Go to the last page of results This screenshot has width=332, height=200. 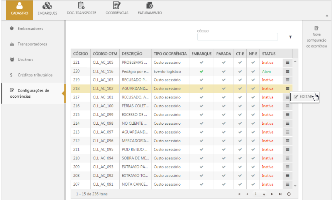(x=280, y=194)
